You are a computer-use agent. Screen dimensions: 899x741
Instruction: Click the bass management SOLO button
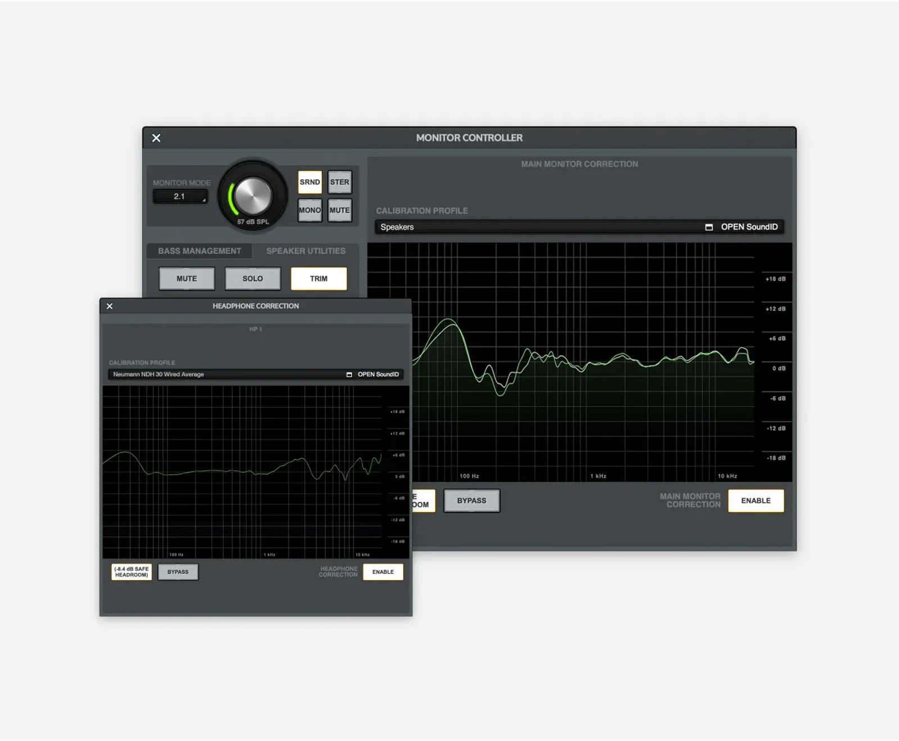pyautogui.click(x=252, y=279)
